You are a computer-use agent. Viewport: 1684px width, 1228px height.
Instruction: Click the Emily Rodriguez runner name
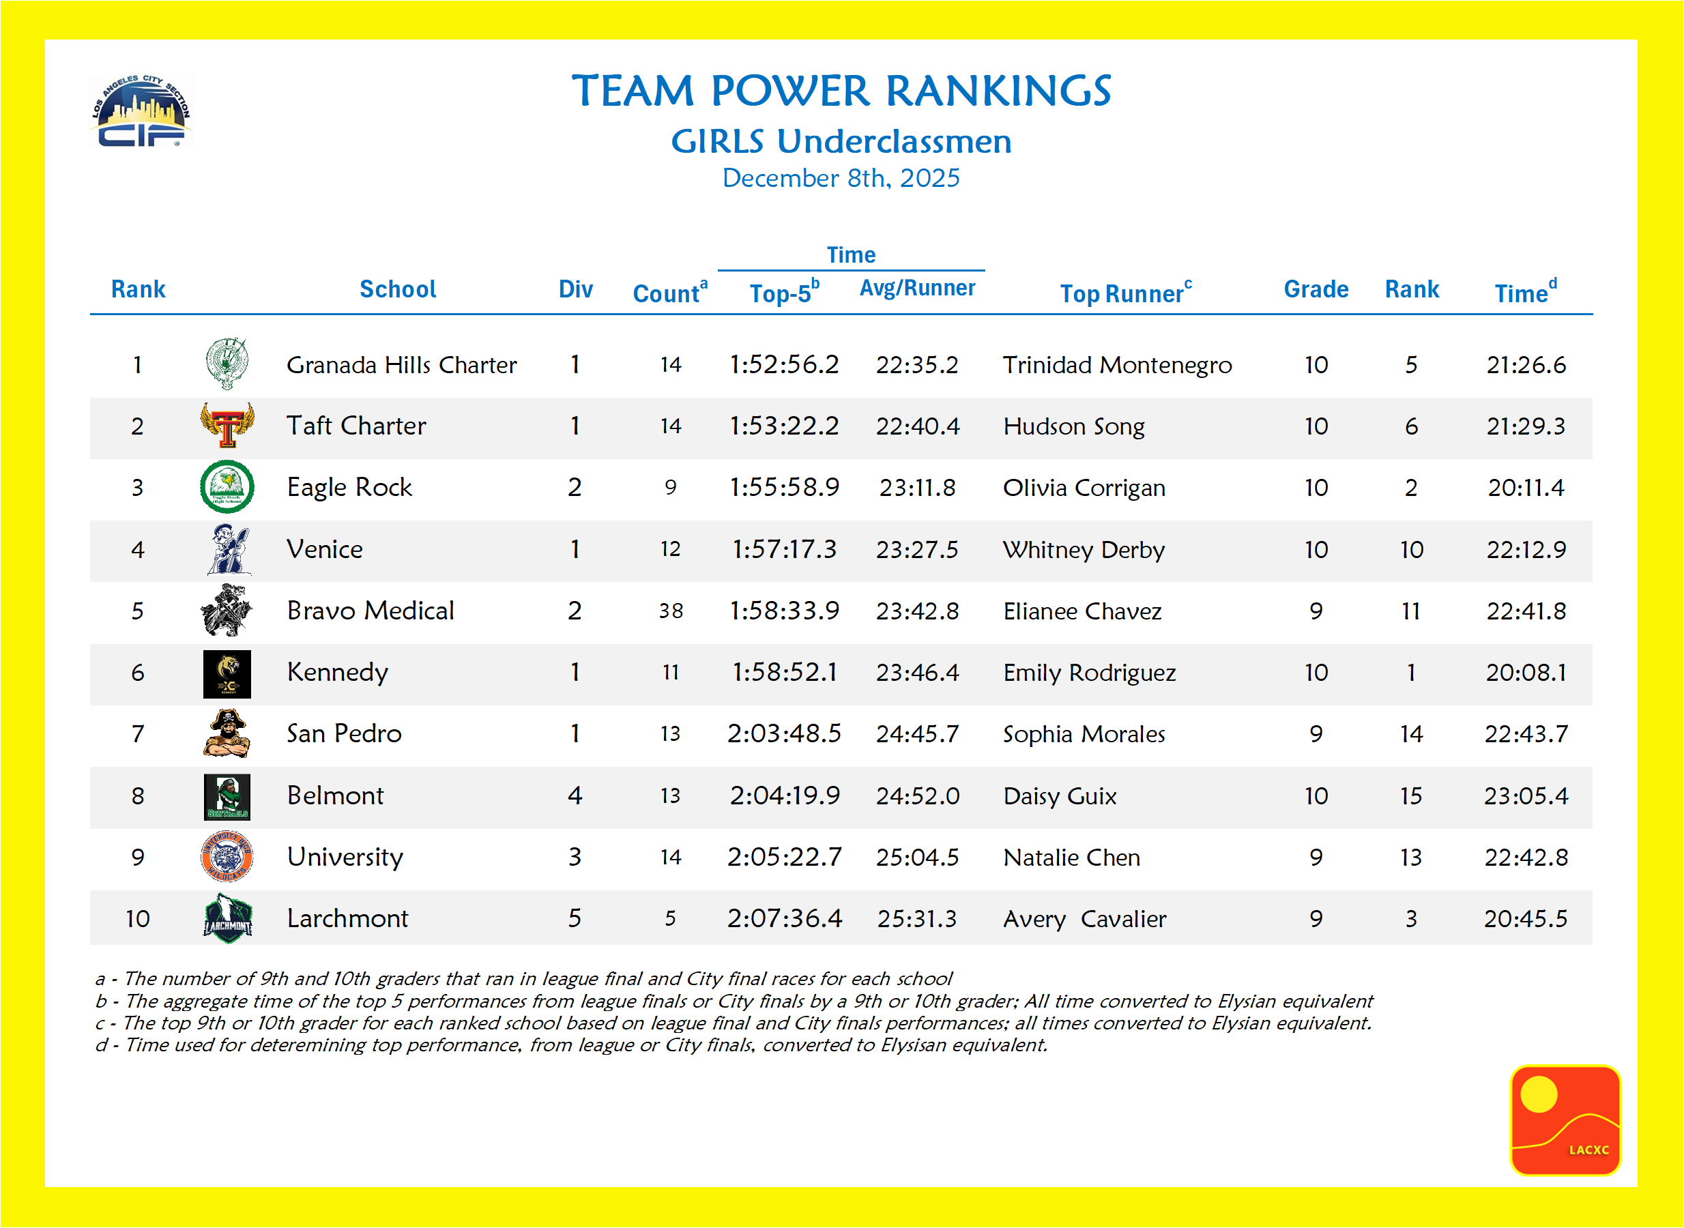coord(1089,673)
